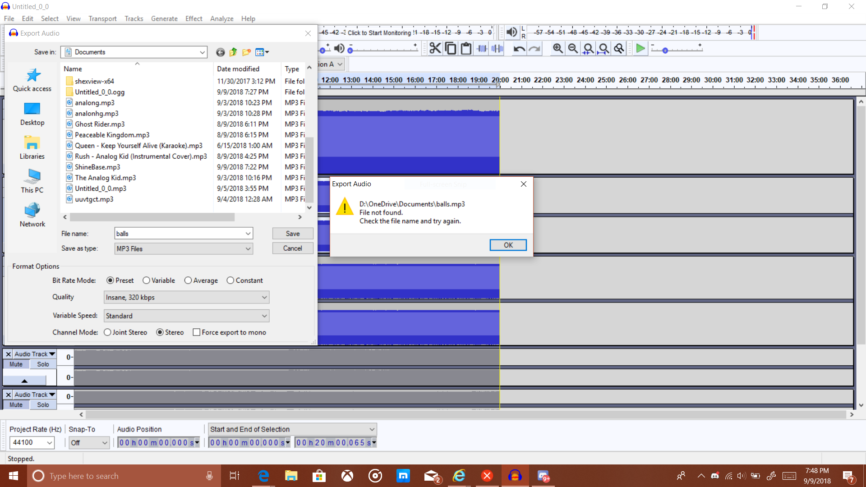This screenshot has height=487, width=866.
Task: Click OK on the File not found warning
Action: click(508, 245)
